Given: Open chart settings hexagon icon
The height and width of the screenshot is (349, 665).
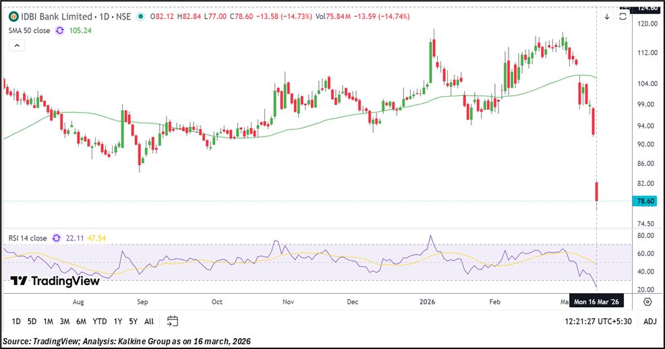Looking at the screenshot, I should tap(647, 301).
